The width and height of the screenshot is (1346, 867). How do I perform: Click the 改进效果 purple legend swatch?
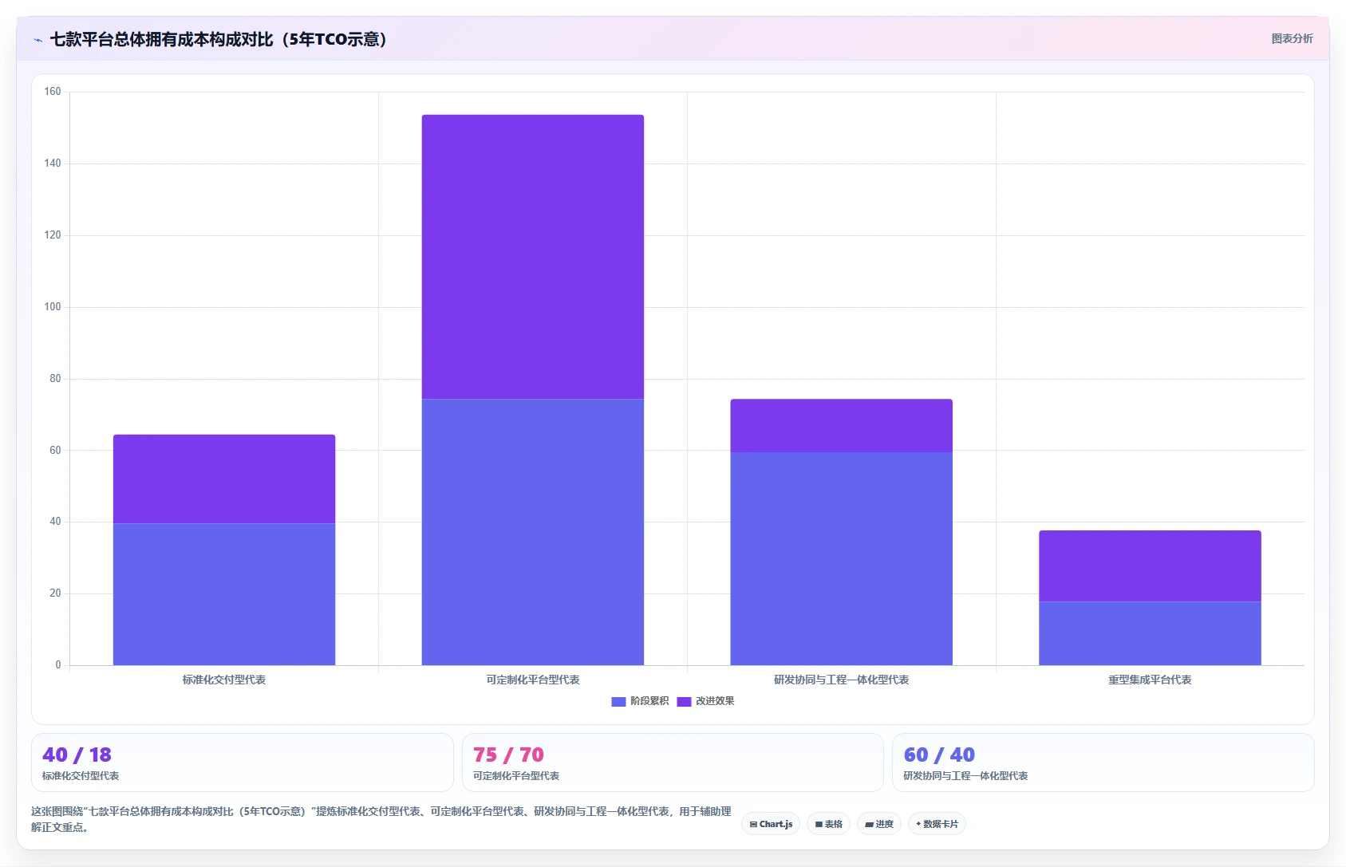(x=684, y=702)
